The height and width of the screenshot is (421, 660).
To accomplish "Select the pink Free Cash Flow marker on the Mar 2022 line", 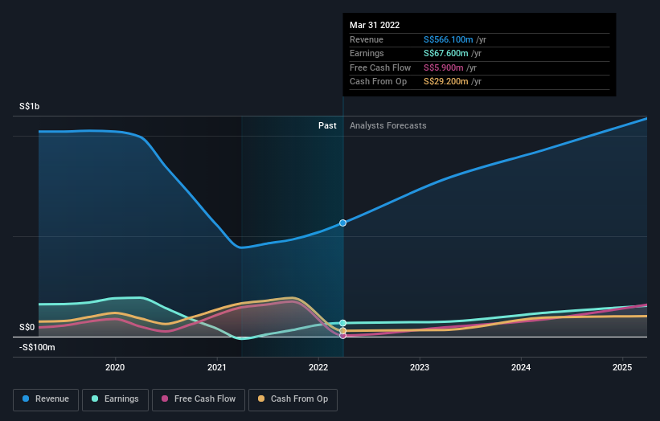I will 343,336.
